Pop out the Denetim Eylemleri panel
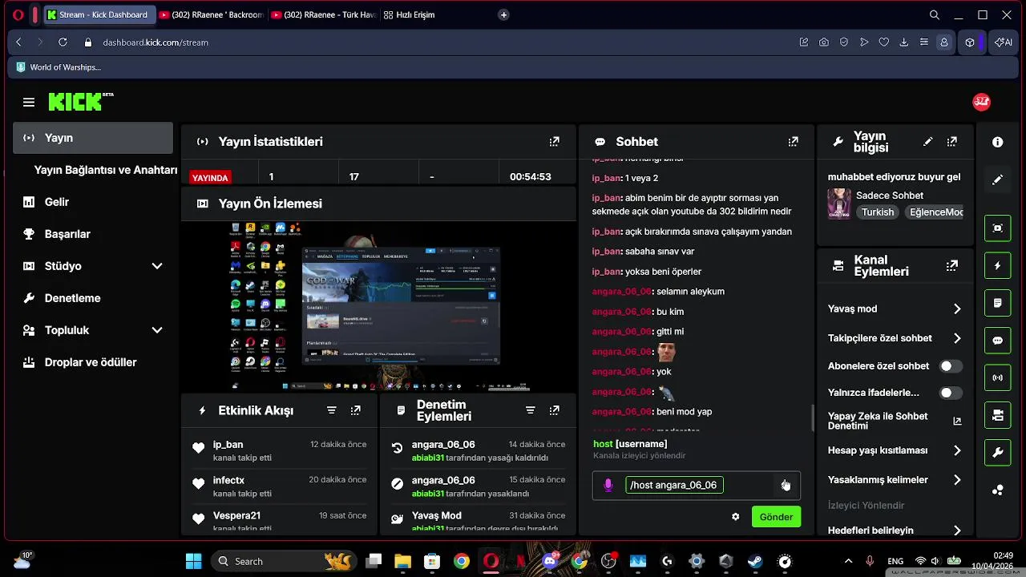Image resolution: width=1026 pixels, height=577 pixels. [x=554, y=410]
